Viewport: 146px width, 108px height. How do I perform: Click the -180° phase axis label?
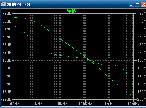pos(140,92)
